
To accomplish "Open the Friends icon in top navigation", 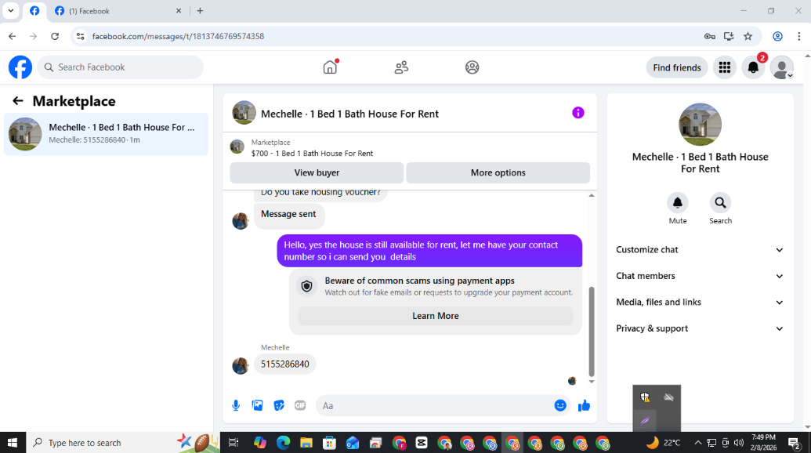I will click(x=401, y=67).
